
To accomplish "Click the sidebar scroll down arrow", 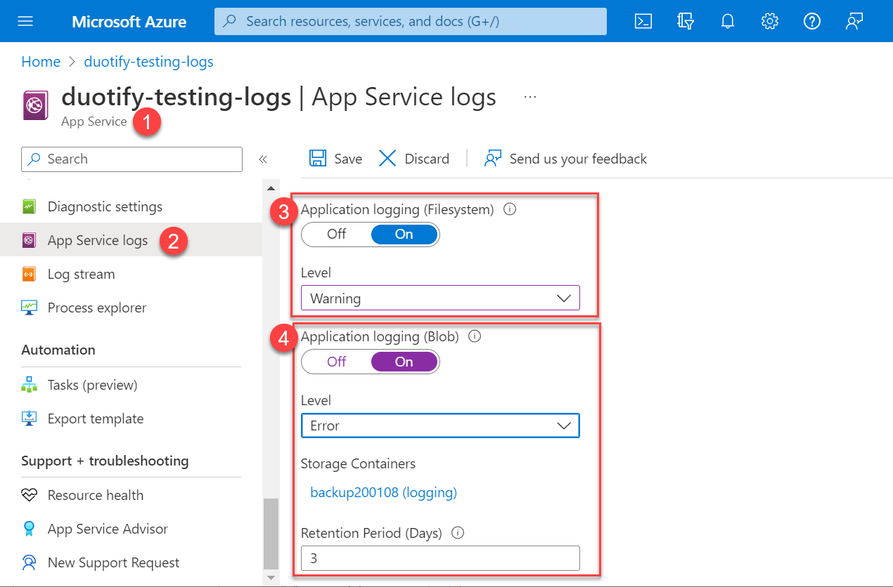I will (271, 578).
